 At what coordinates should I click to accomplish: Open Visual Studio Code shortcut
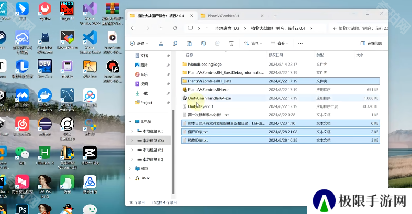coord(90,42)
